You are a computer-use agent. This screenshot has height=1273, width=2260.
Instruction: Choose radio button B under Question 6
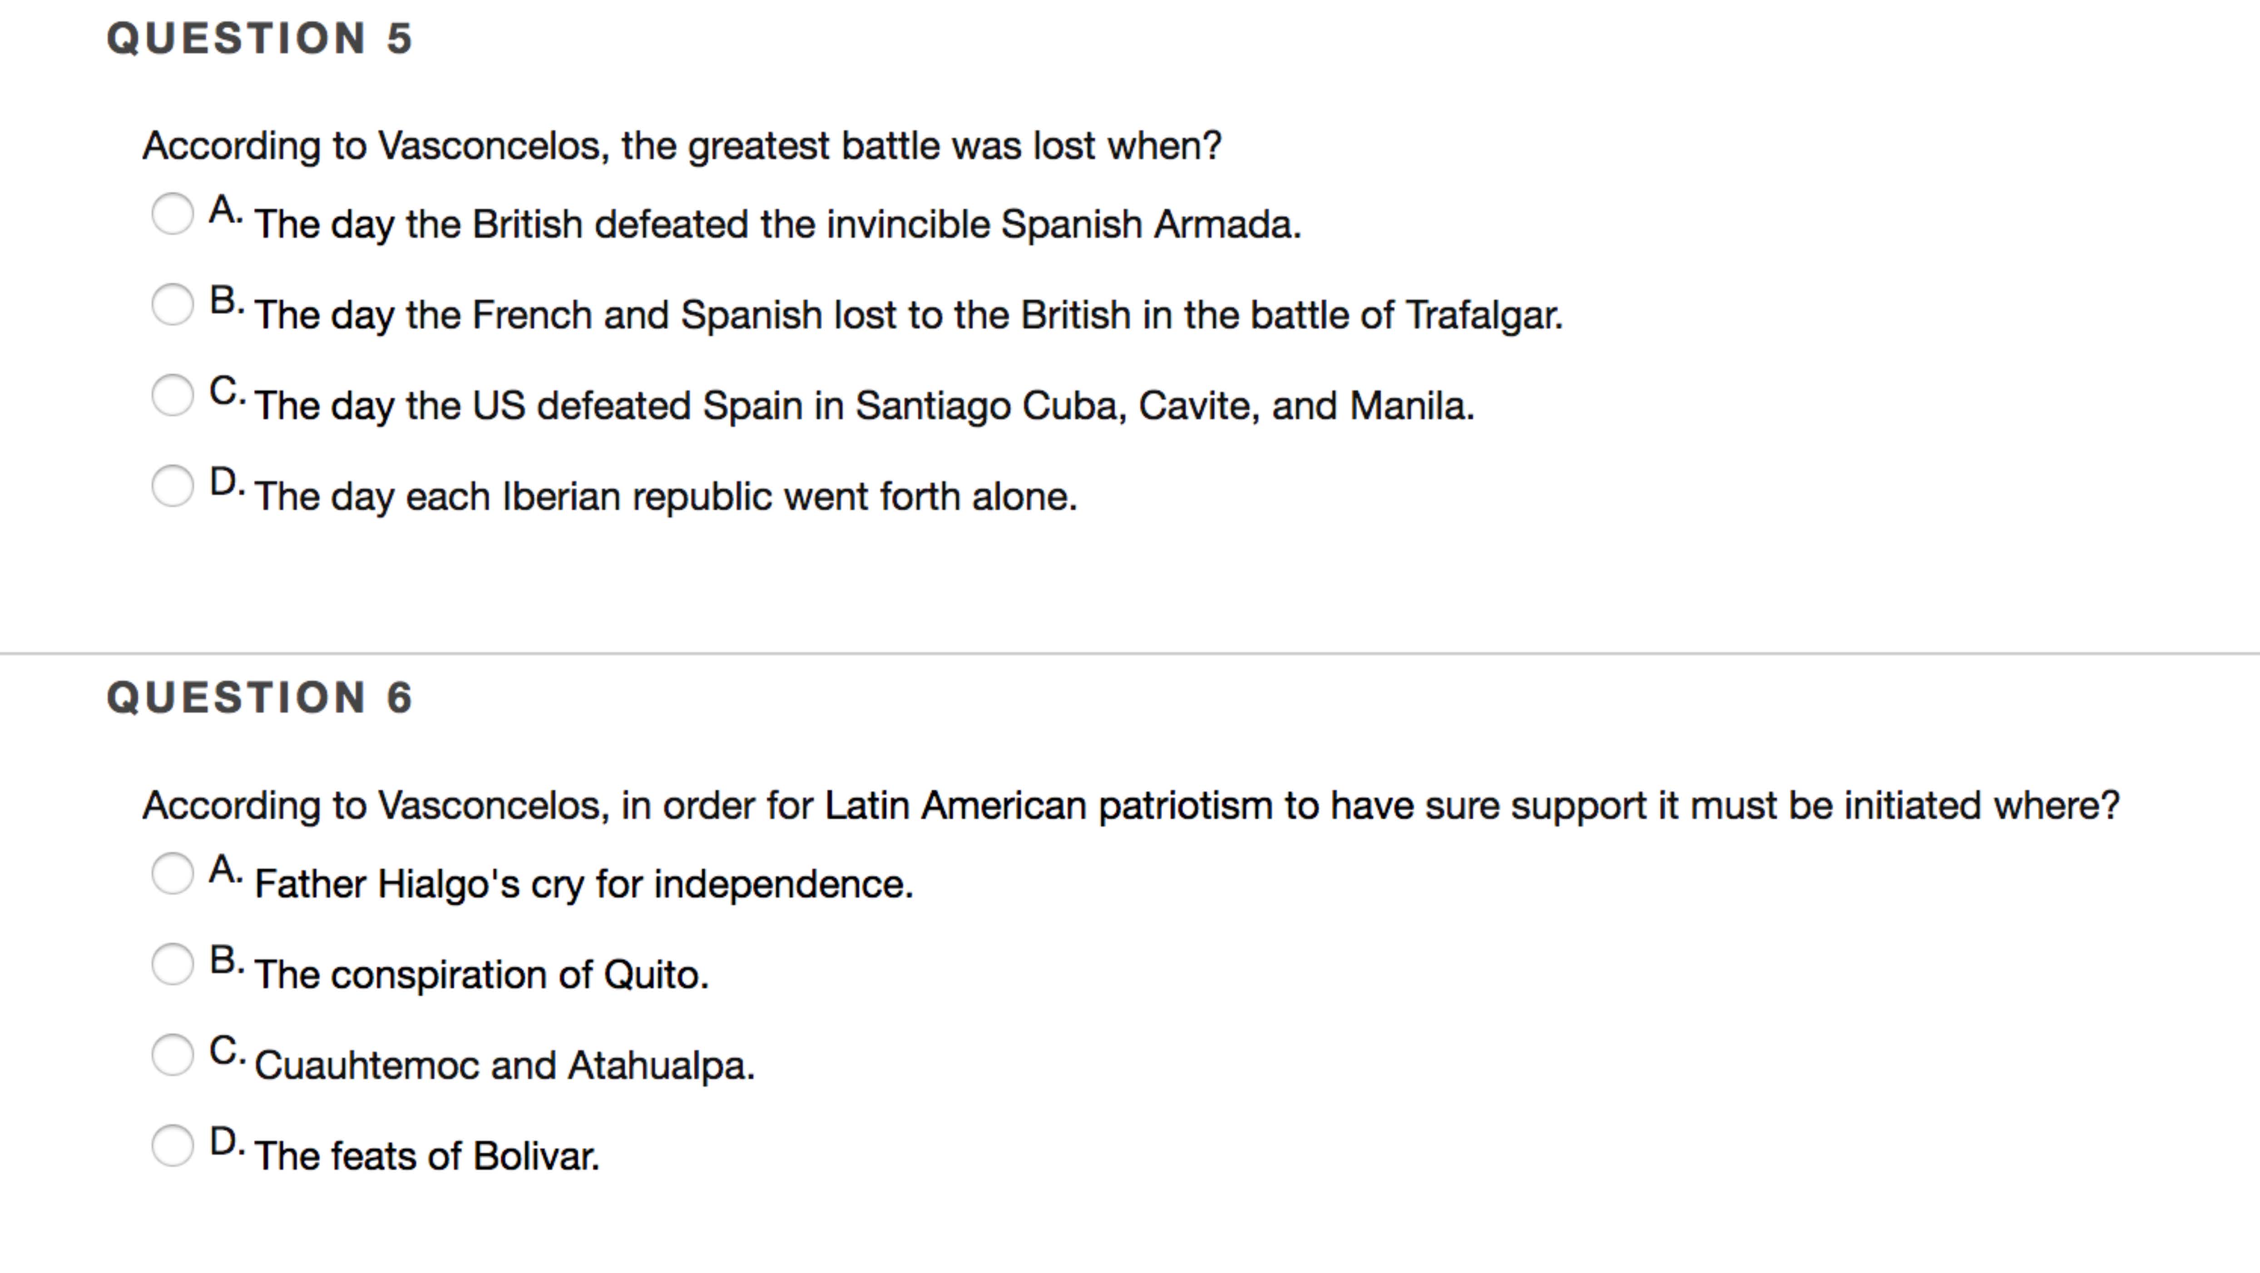click(172, 964)
